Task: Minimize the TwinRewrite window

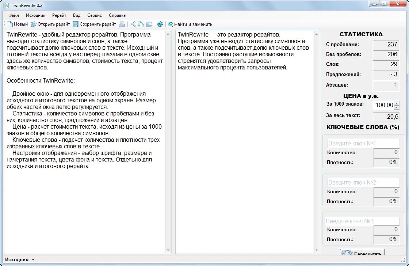Action: tap(374, 4)
